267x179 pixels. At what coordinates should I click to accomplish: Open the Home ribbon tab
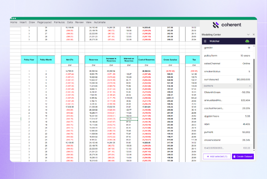[14, 22]
